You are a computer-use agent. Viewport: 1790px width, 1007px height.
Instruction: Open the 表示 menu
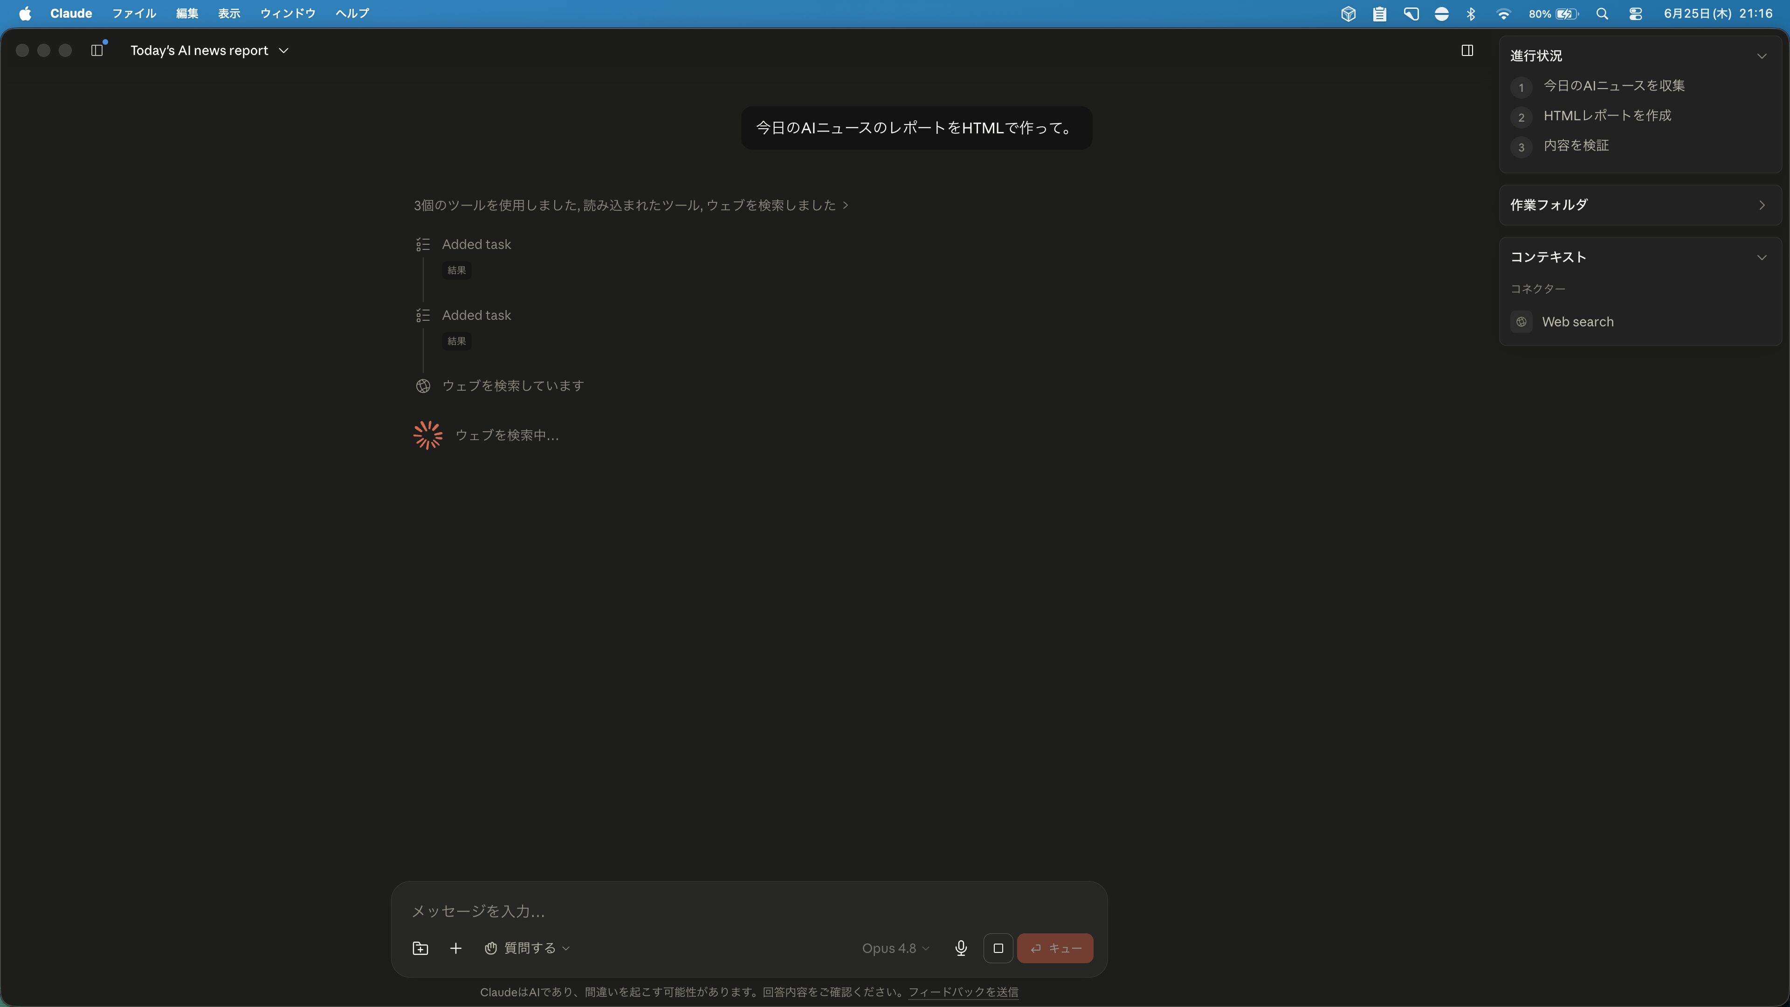point(228,13)
